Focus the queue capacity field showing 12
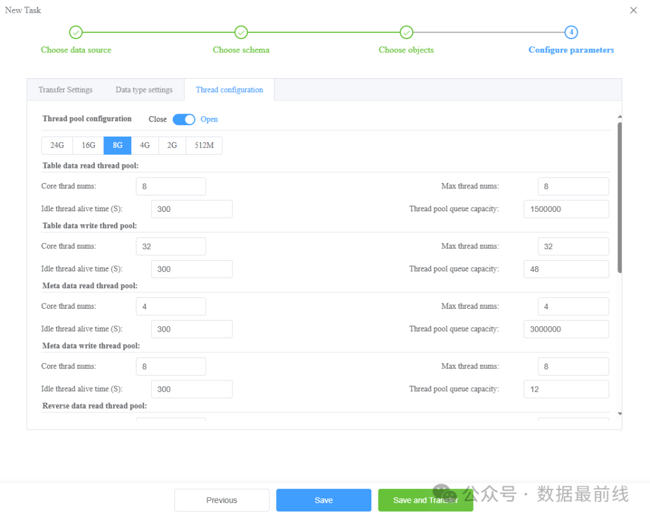The height and width of the screenshot is (520, 650). coord(566,389)
